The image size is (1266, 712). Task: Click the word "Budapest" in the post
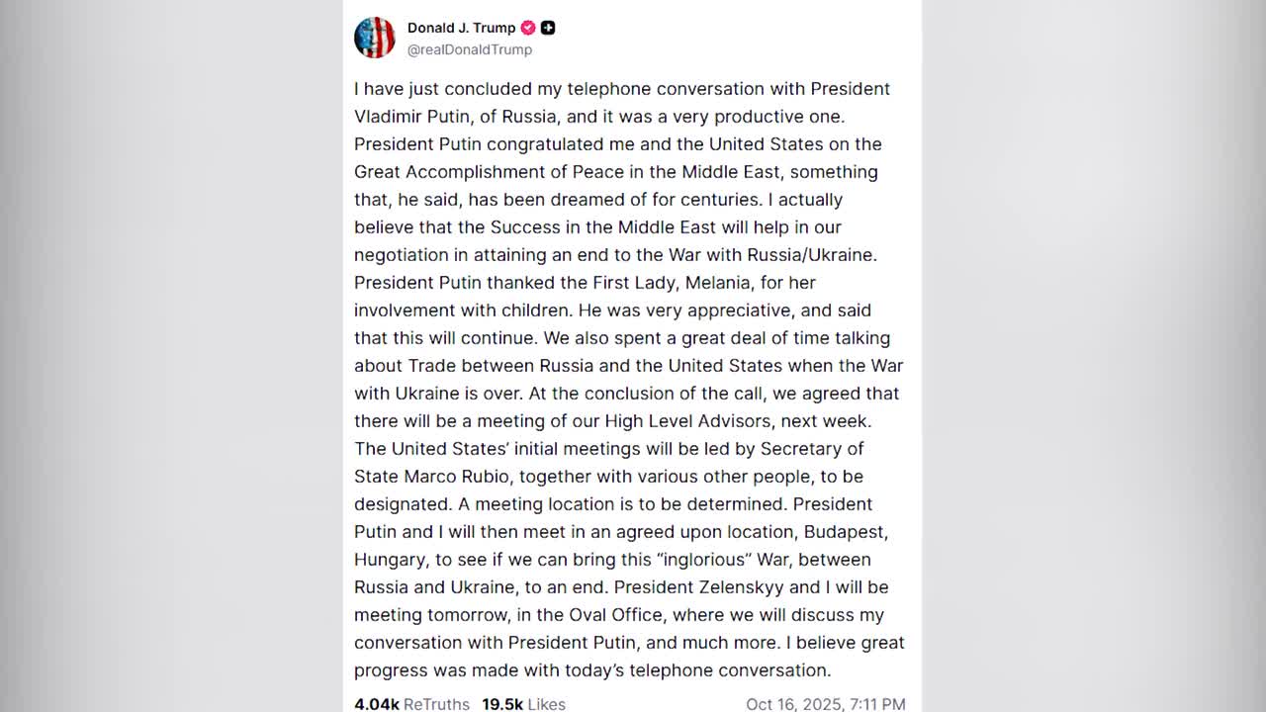click(x=844, y=532)
